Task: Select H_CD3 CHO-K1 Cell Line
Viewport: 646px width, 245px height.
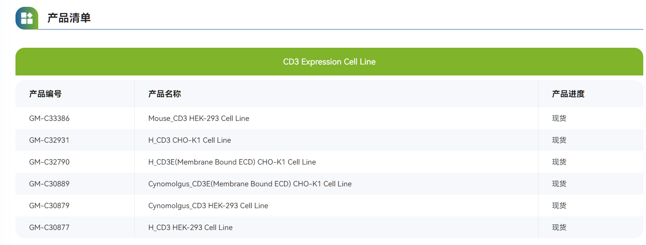Action: [189, 140]
